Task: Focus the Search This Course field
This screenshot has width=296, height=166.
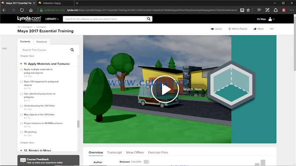Action: 45,50
